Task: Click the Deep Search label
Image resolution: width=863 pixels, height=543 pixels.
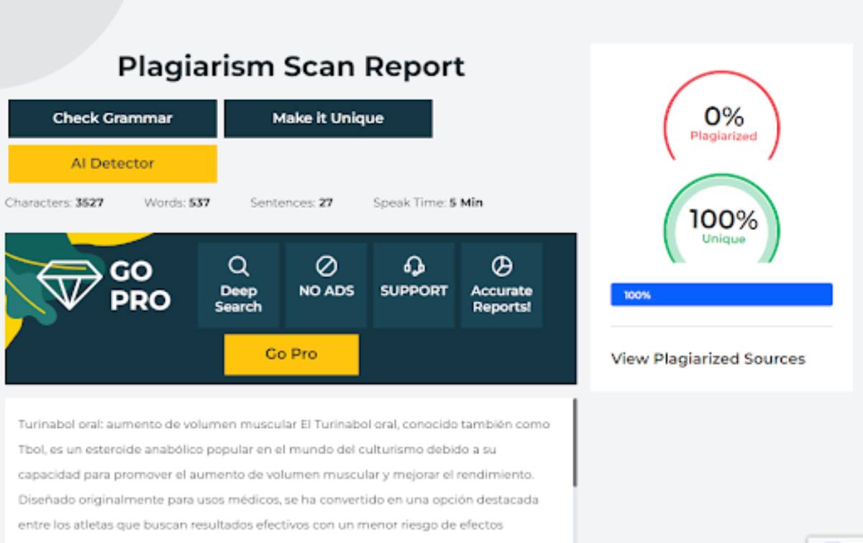Action: (238, 299)
